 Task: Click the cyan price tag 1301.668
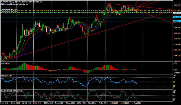click(x=177, y=17)
